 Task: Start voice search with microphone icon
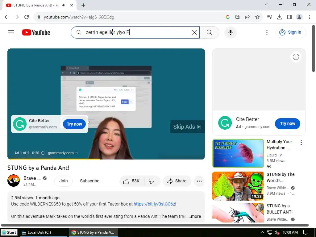(230, 32)
